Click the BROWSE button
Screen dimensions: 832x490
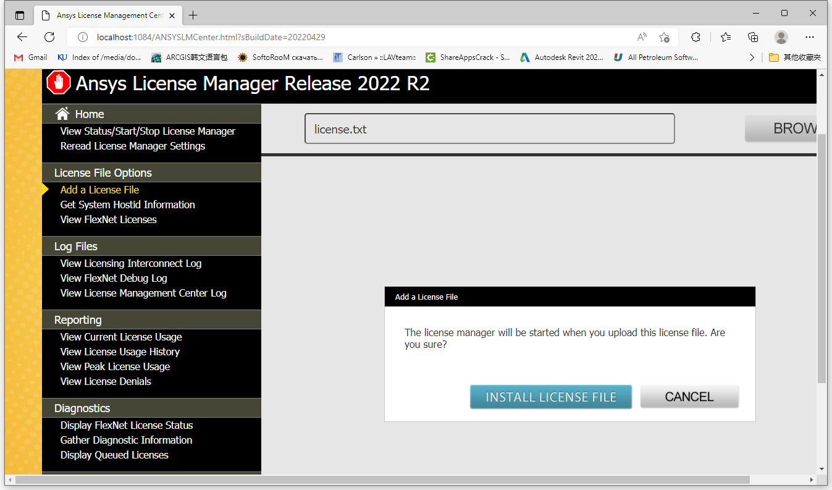coord(781,129)
